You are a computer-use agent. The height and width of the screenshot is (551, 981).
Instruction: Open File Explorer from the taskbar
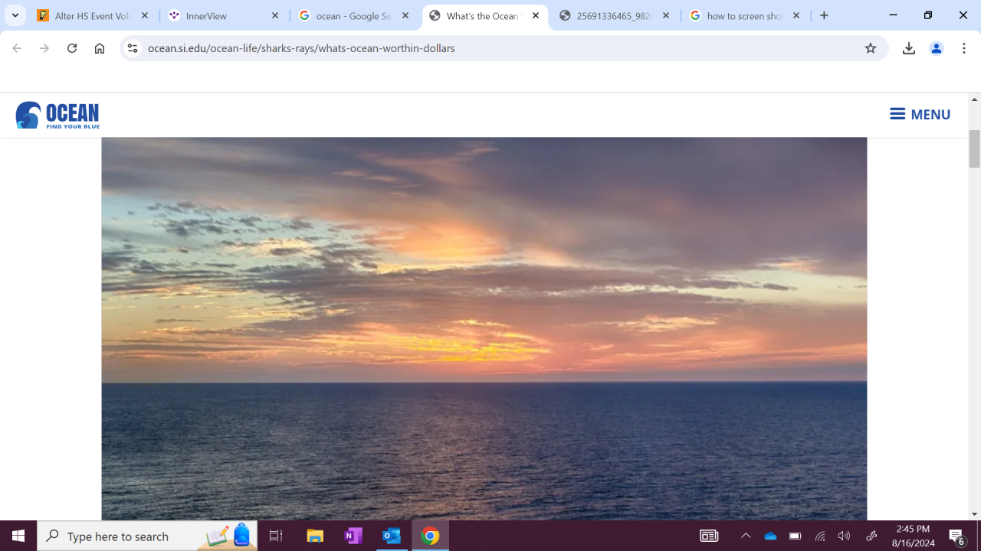[x=314, y=536]
